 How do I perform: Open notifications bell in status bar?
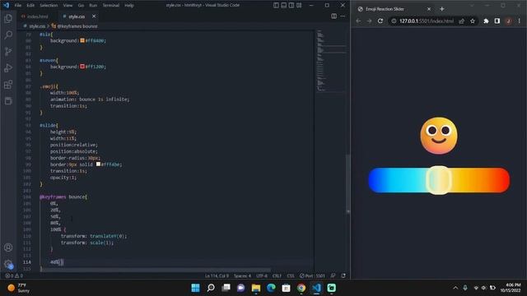(x=343, y=275)
